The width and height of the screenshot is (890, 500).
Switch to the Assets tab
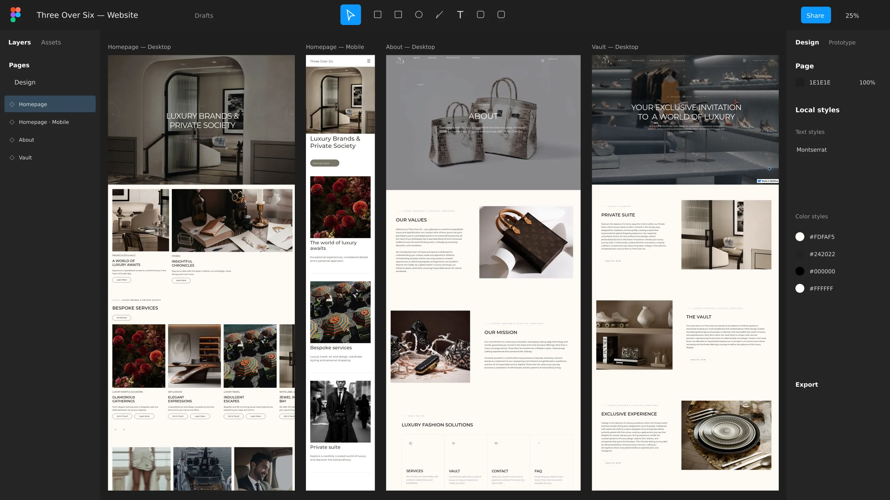pyautogui.click(x=51, y=42)
